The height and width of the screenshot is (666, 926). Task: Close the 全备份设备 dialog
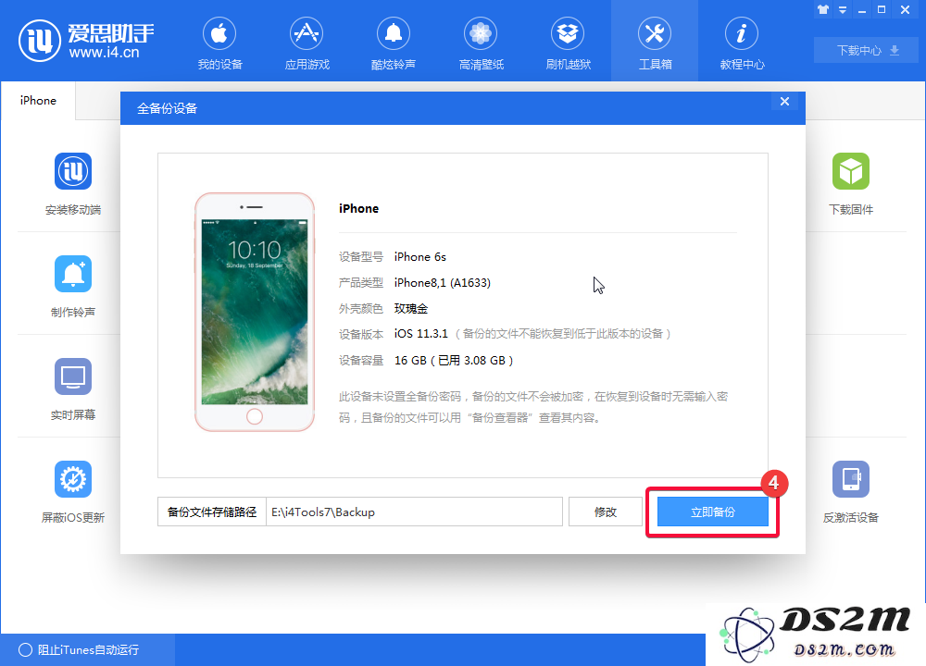click(784, 102)
